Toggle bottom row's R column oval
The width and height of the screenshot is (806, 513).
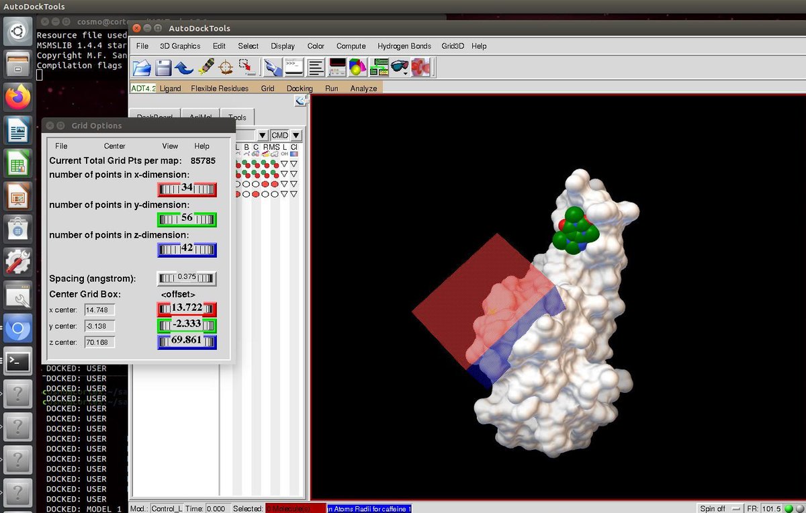click(x=265, y=194)
